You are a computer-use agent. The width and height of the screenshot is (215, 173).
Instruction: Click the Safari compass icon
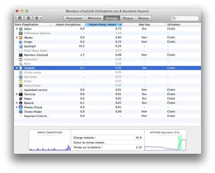21,29
